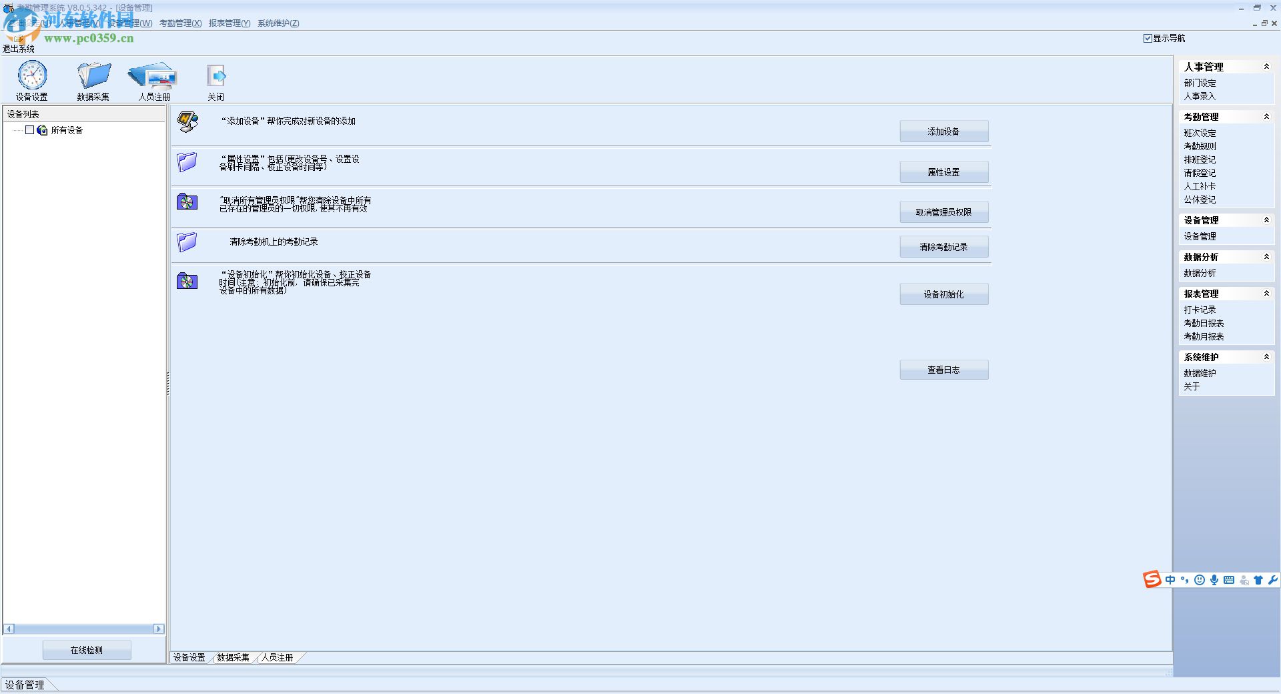The height and width of the screenshot is (694, 1281).
Task: Open 数据采集 from the top toolbar icon
Action: coord(93,75)
